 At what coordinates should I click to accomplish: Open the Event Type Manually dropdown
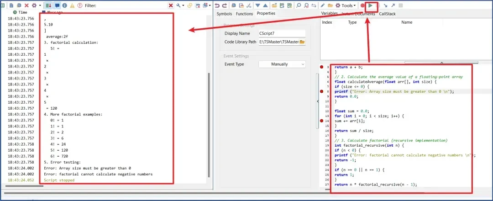click(x=282, y=64)
